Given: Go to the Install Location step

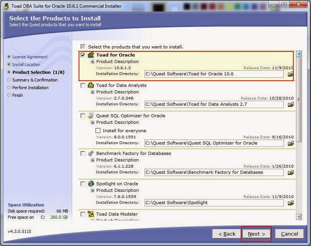Looking at the screenshot, I should [x=26, y=65].
